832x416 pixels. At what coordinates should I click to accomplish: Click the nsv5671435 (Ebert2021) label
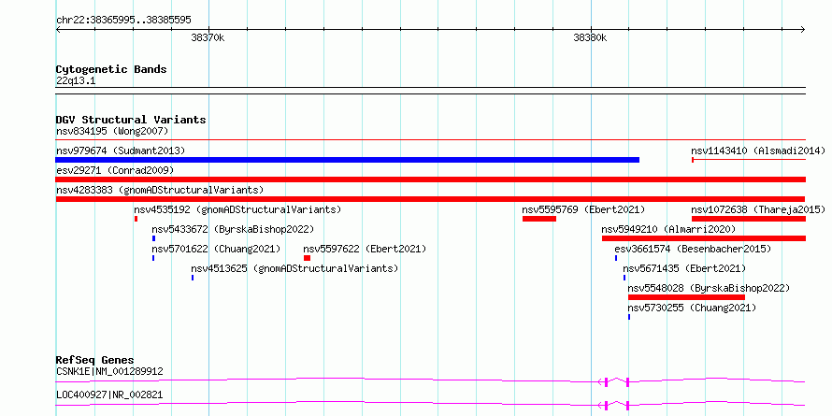[x=684, y=268]
